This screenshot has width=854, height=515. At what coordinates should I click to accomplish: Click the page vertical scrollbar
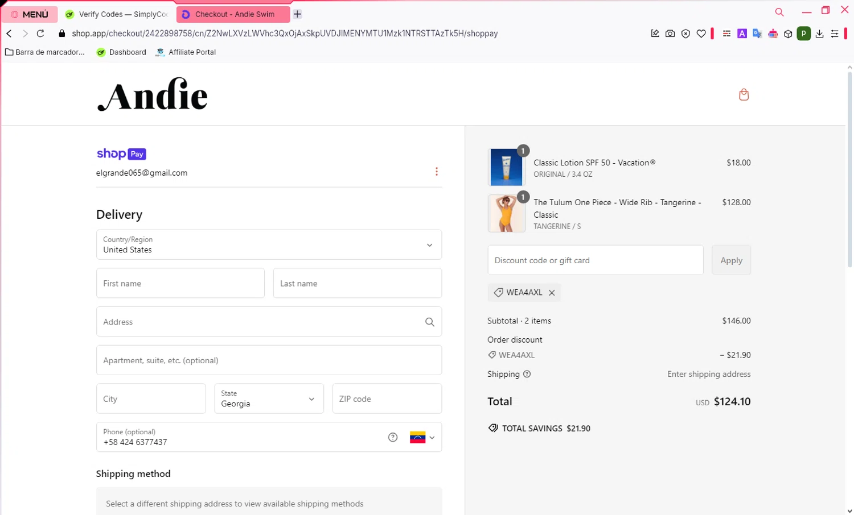coord(849,171)
